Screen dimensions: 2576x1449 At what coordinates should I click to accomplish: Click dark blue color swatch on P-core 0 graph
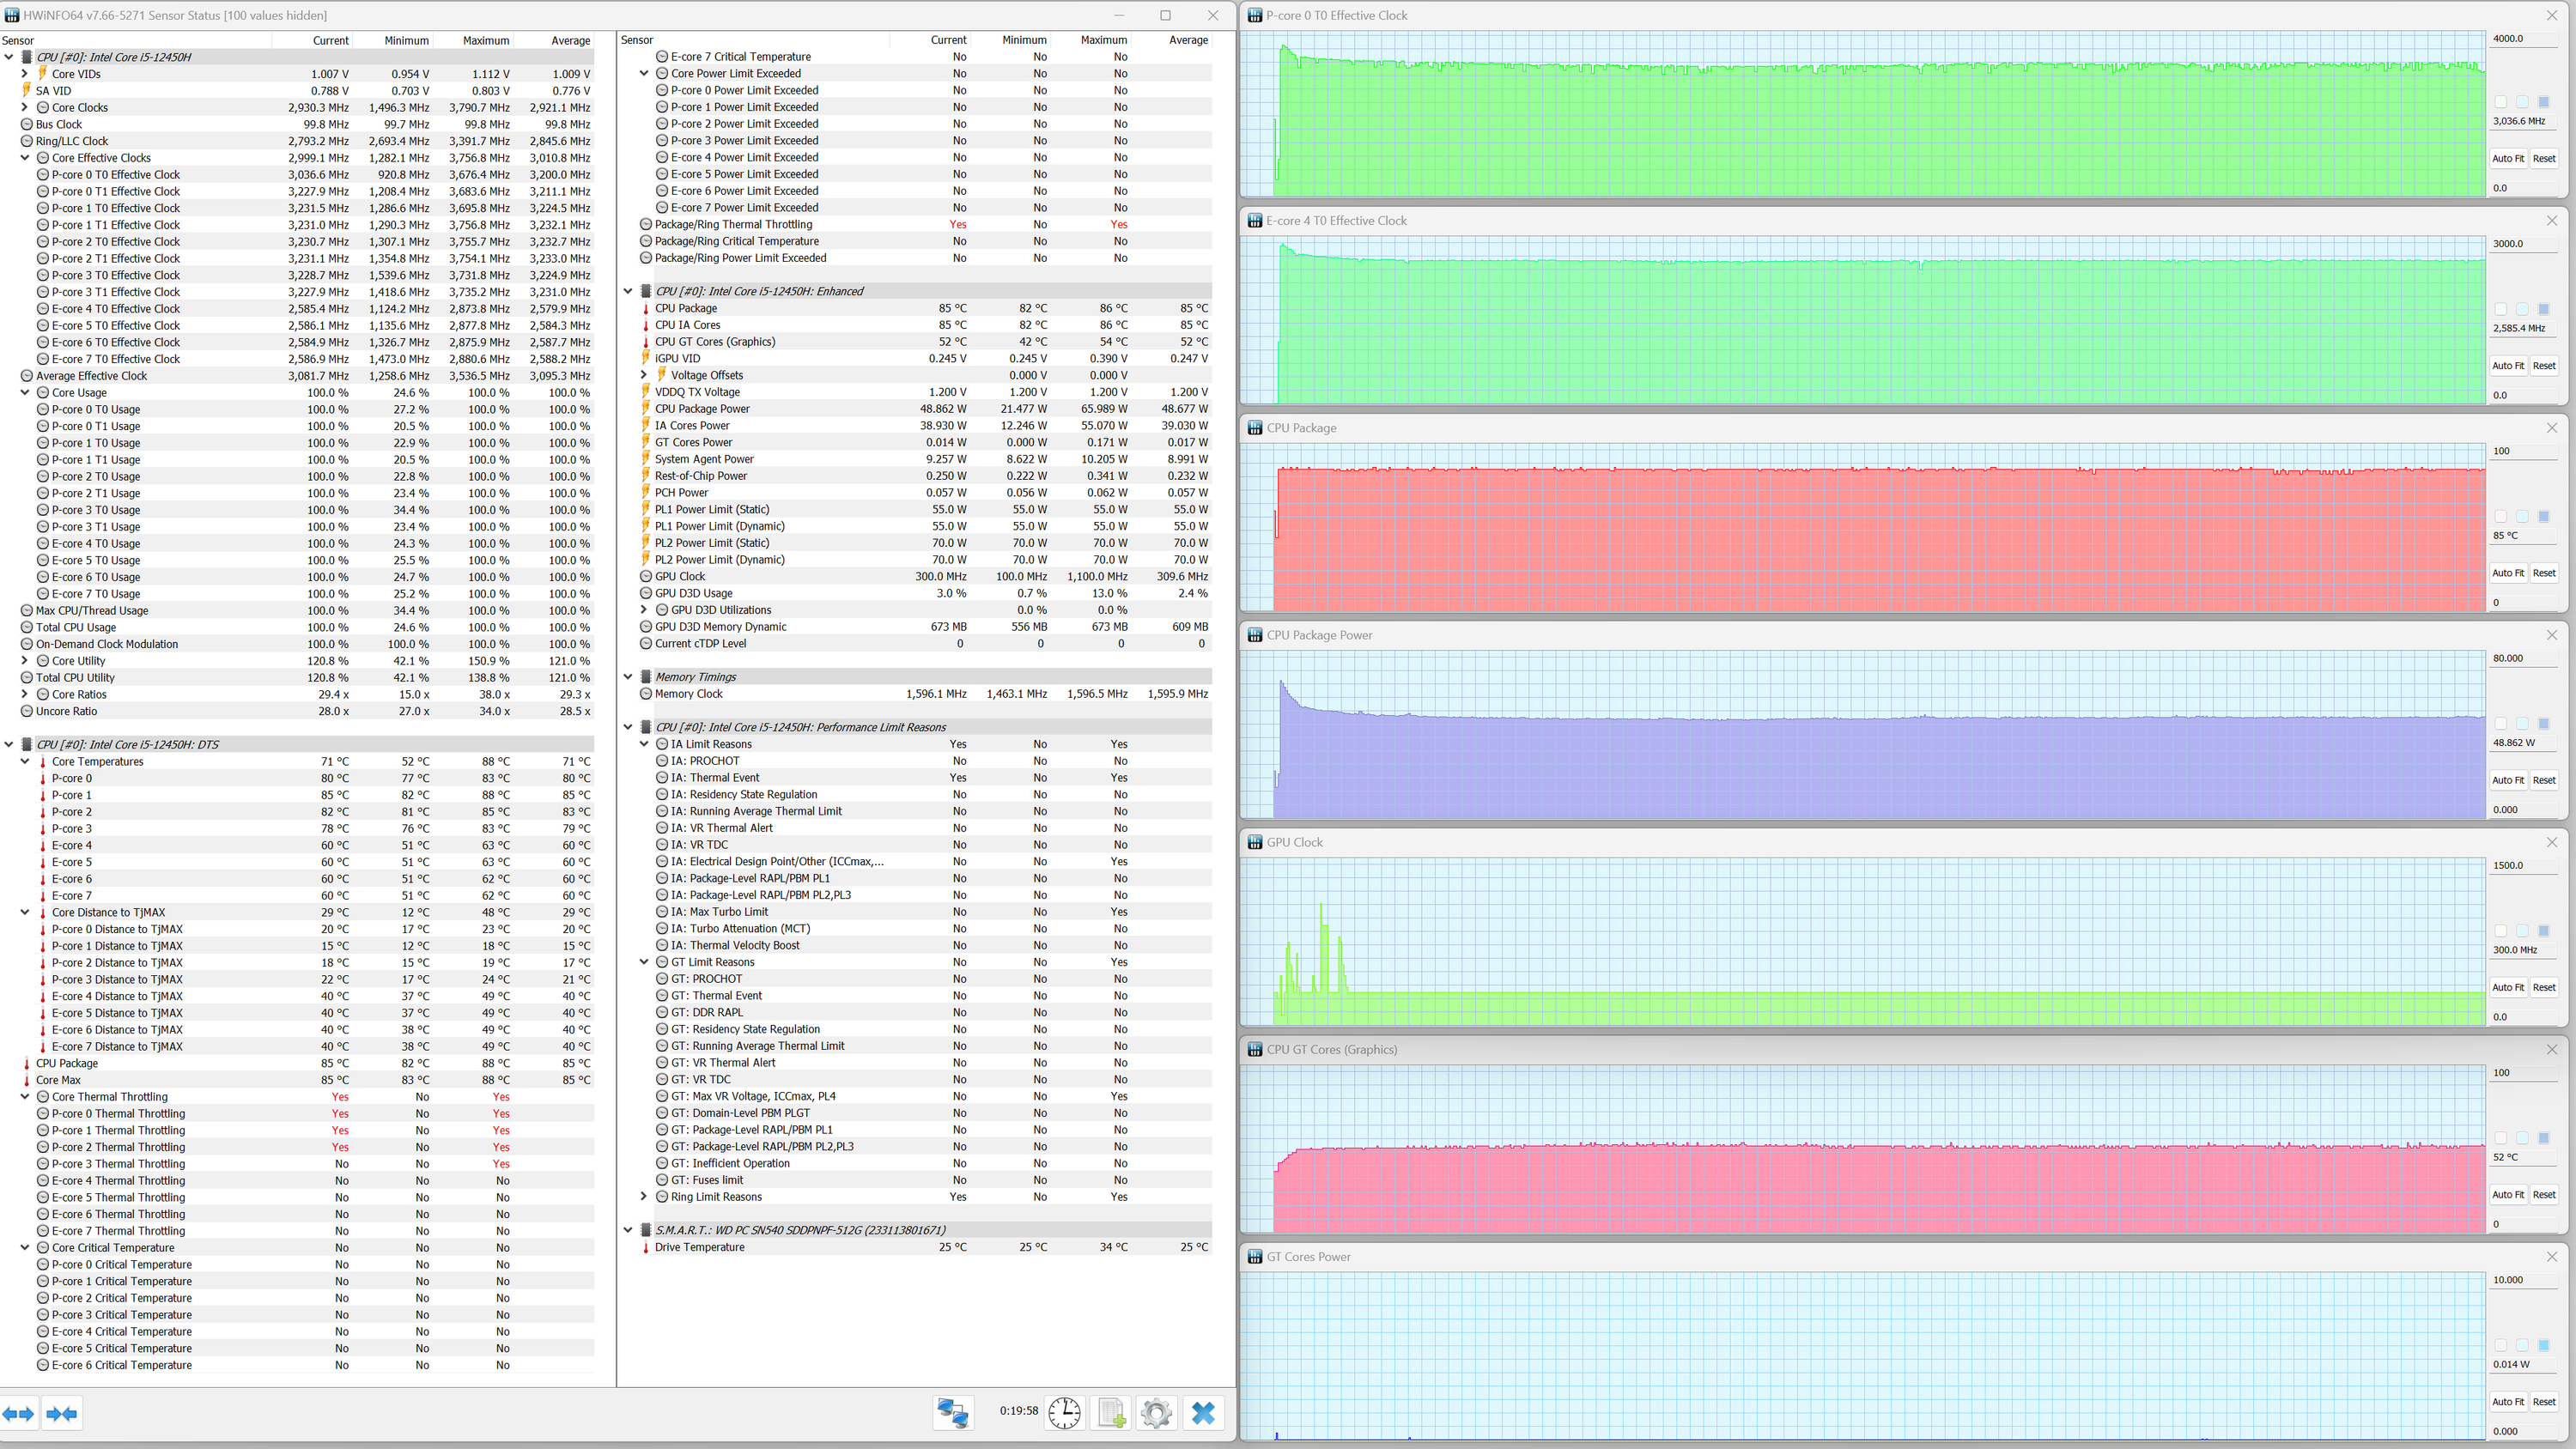point(2544,102)
